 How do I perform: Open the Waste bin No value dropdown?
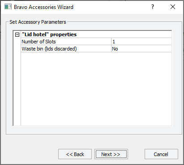point(141,49)
